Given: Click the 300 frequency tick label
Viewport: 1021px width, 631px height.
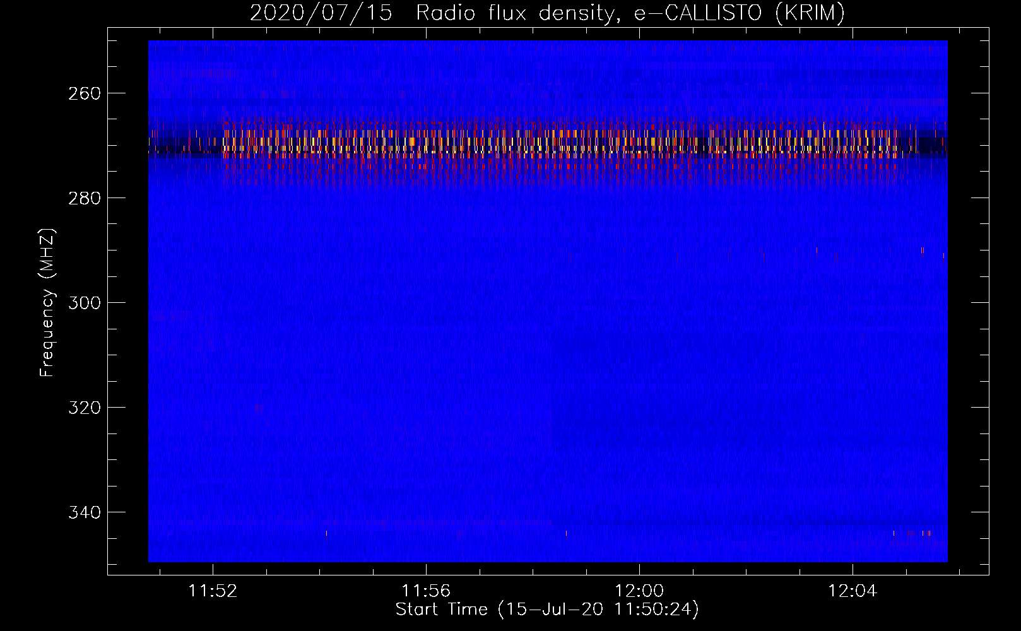Looking at the screenshot, I should pyautogui.click(x=83, y=303).
